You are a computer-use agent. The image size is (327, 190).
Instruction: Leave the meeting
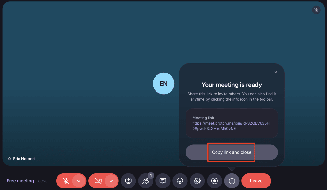(x=256, y=181)
